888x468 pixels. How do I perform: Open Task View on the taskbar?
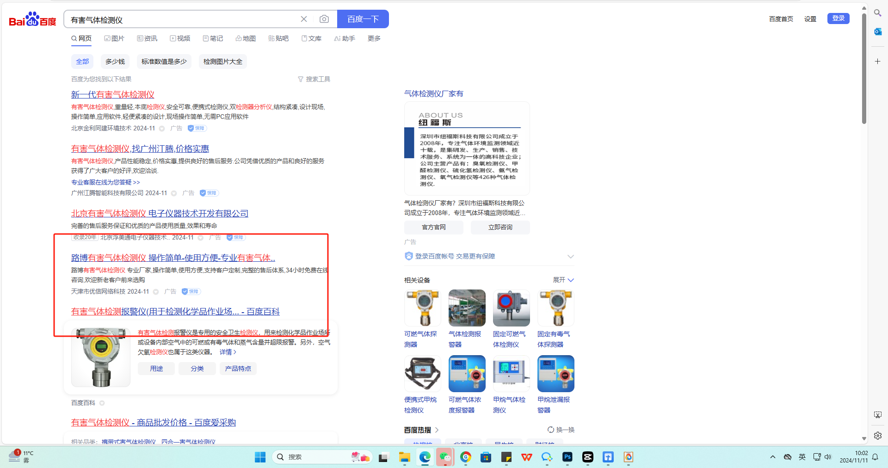click(x=383, y=457)
